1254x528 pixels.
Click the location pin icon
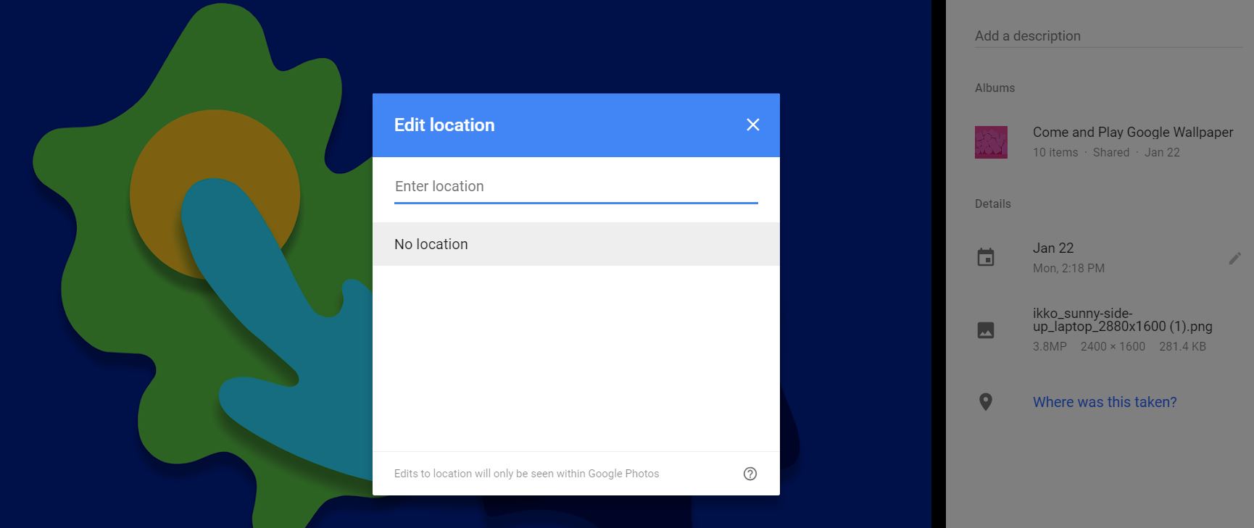coord(986,402)
